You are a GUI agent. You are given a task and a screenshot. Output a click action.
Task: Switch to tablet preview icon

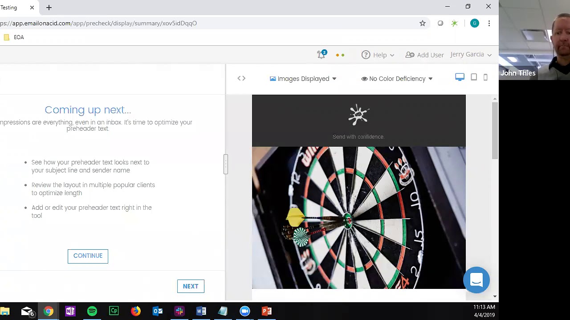click(x=474, y=77)
